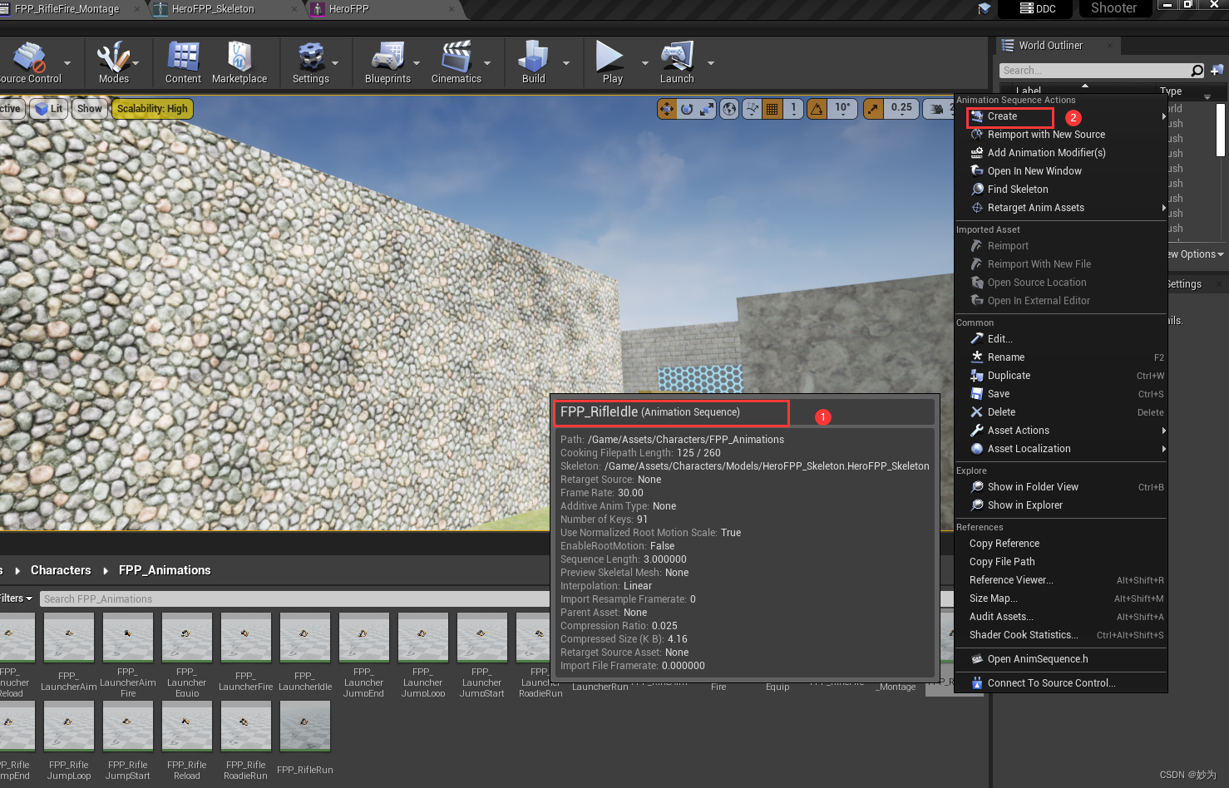Expand the Settings toolbar dropdown arrow
The image size is (1229, 788).
click(335, 63)
